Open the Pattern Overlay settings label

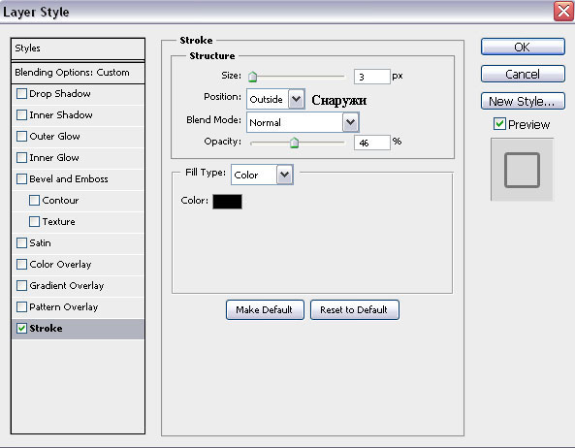63,306
